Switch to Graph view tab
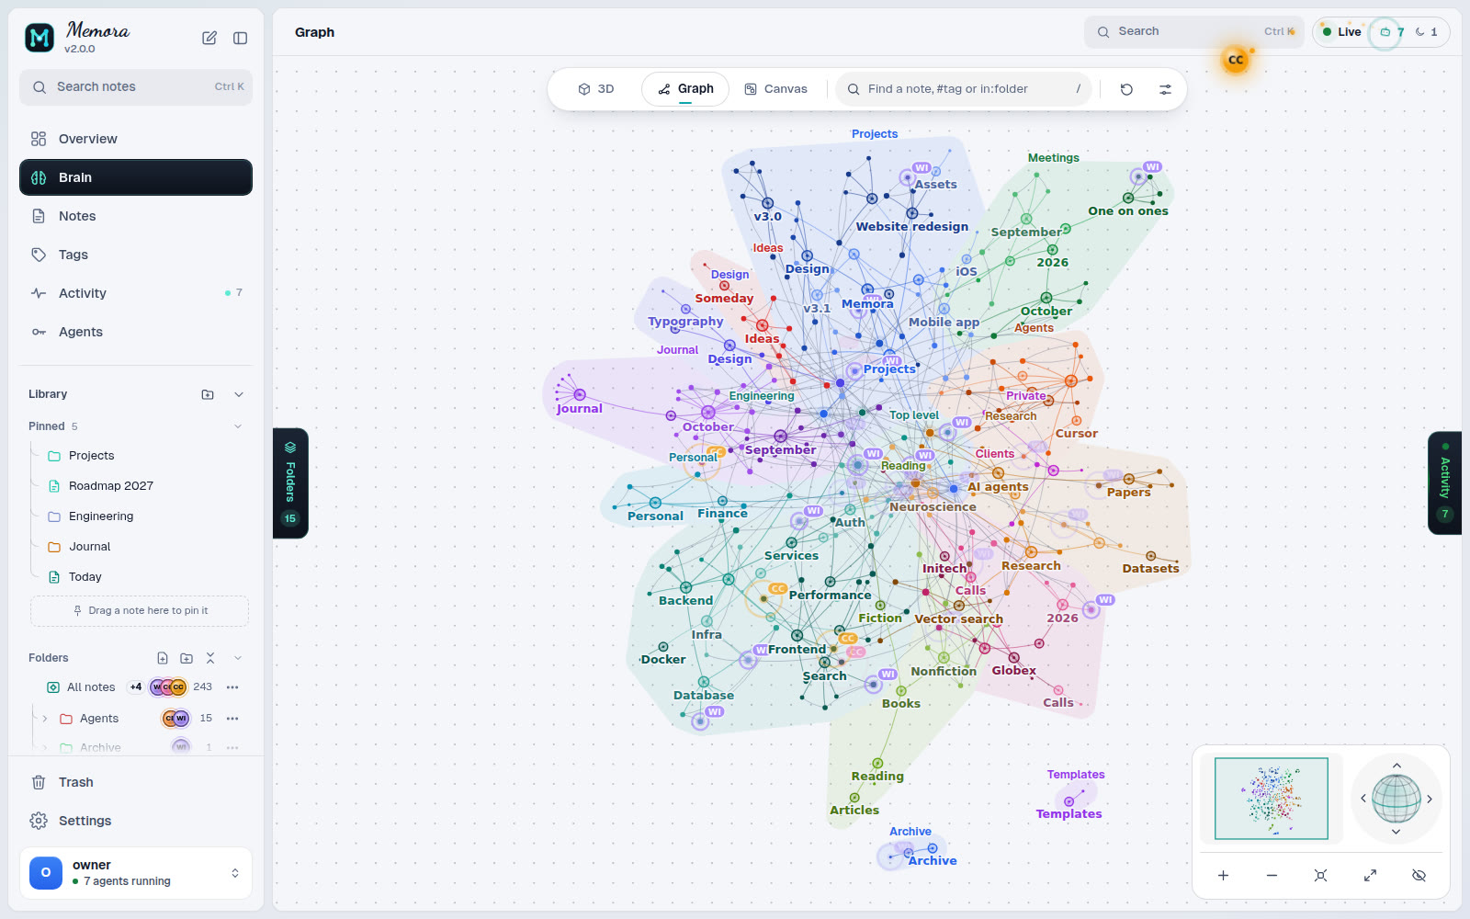 (x=685, y=89)
